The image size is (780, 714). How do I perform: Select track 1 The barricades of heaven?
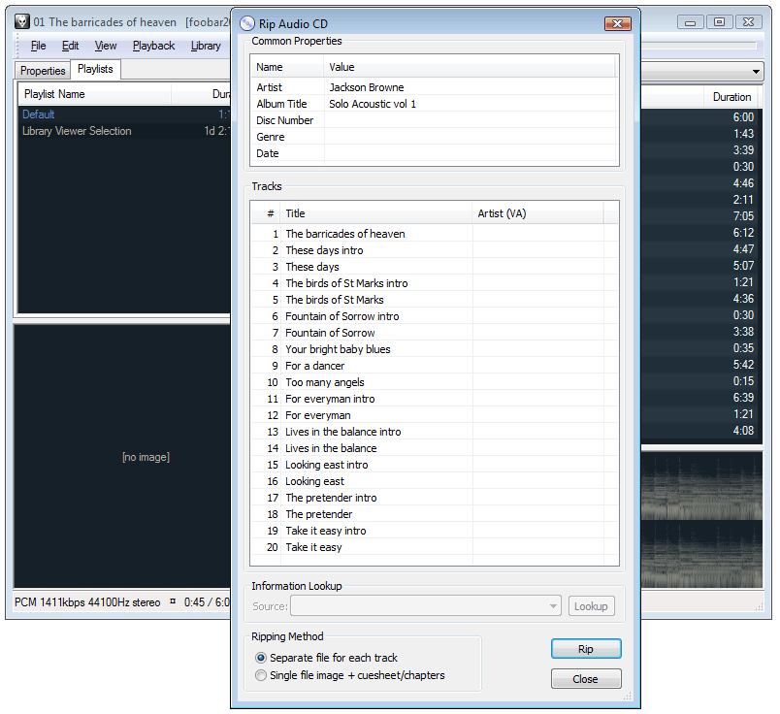[435, 234]
